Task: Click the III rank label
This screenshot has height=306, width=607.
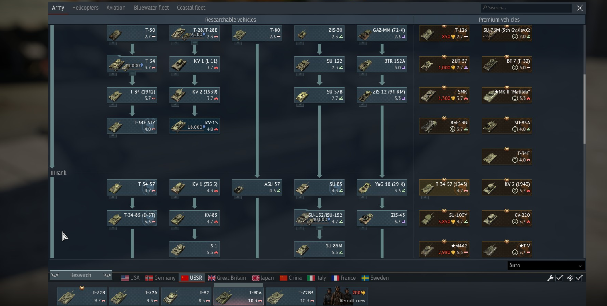Action: [x=59, y=173]
